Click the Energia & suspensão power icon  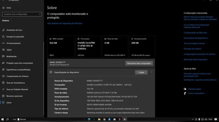click(x=3, y=37)
